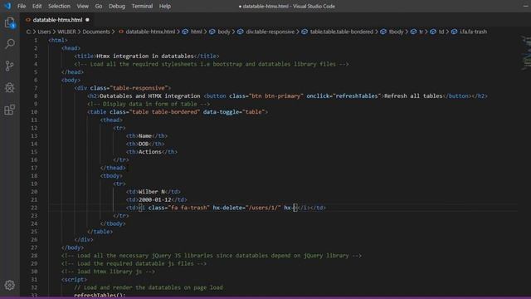Click line number 10 in the gutter

(x=34, y=112)
